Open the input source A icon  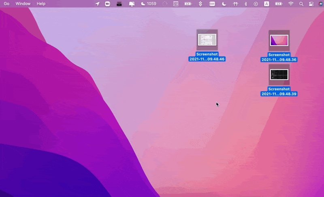point(266,4)
